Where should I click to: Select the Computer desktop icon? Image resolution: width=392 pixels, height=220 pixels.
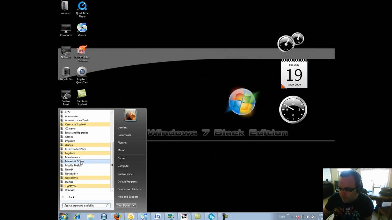tap(66, 30)
